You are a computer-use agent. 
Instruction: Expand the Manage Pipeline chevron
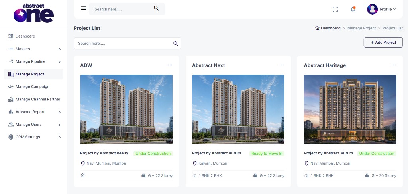tap(60, 61)
